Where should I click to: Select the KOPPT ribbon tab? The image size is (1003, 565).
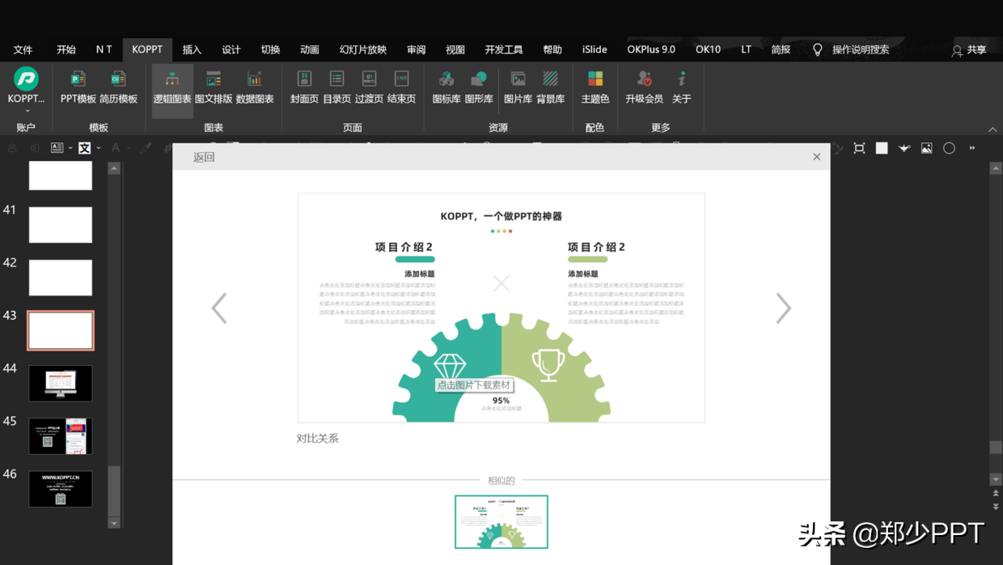point(147,50)
